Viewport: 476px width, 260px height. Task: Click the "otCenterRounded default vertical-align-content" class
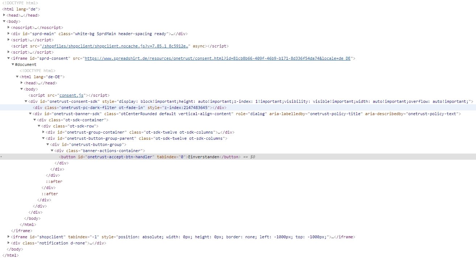[176, 114]
